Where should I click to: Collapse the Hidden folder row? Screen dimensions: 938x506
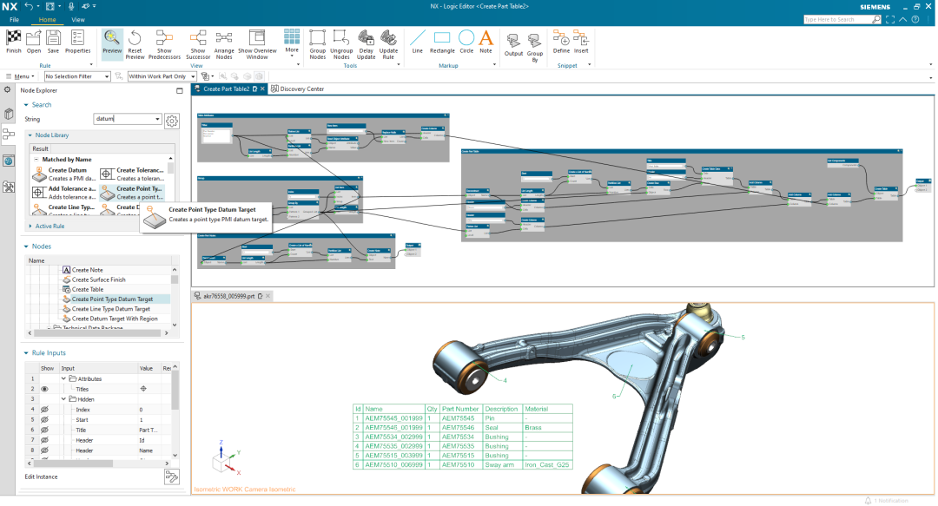pos(63,399)
